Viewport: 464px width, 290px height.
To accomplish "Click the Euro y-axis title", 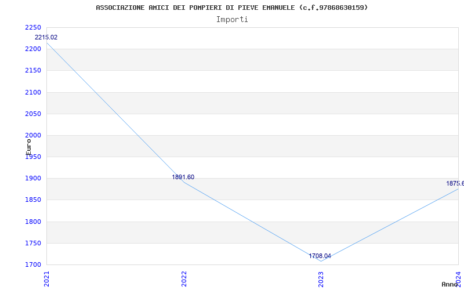I will tap(28, 147).
